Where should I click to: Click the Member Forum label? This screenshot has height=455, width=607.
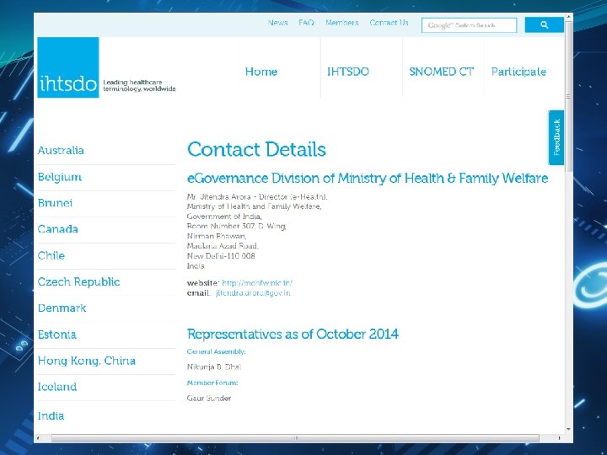[x=212, y=383]
